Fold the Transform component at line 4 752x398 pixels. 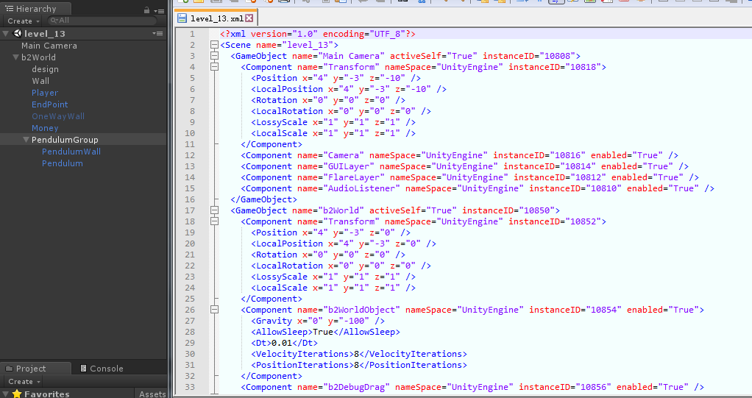[214, 67]
